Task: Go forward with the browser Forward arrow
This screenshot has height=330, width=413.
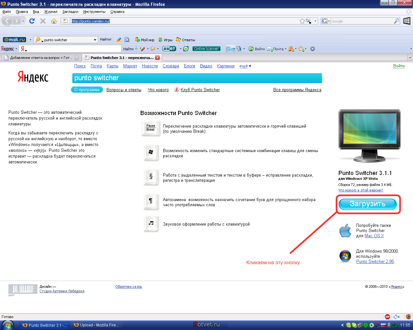Action: coord(17,21)
